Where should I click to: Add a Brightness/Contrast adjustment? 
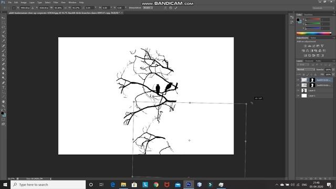point(305,46)
